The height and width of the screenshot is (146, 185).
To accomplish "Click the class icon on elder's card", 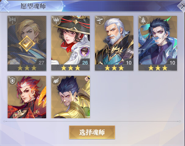I will pyautogui.click(x=100, y=20).
